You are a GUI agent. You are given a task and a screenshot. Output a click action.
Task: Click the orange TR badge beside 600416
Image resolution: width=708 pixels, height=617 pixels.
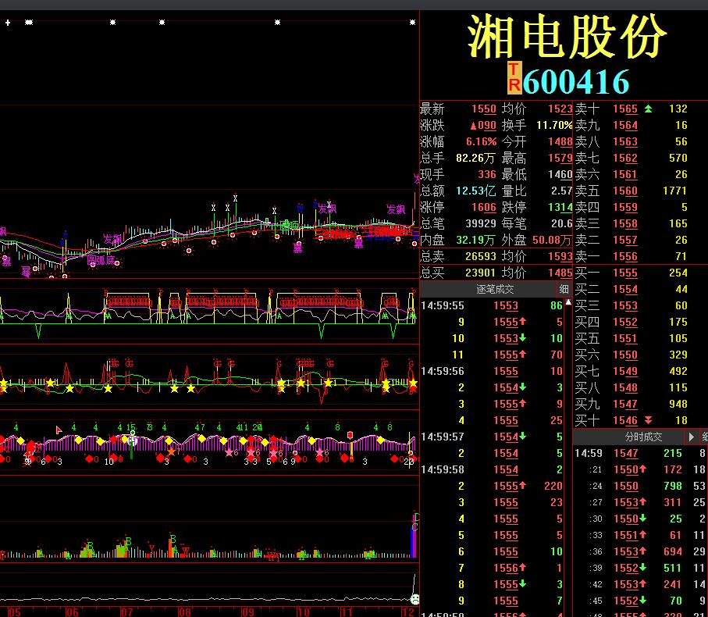coord(514,77)
